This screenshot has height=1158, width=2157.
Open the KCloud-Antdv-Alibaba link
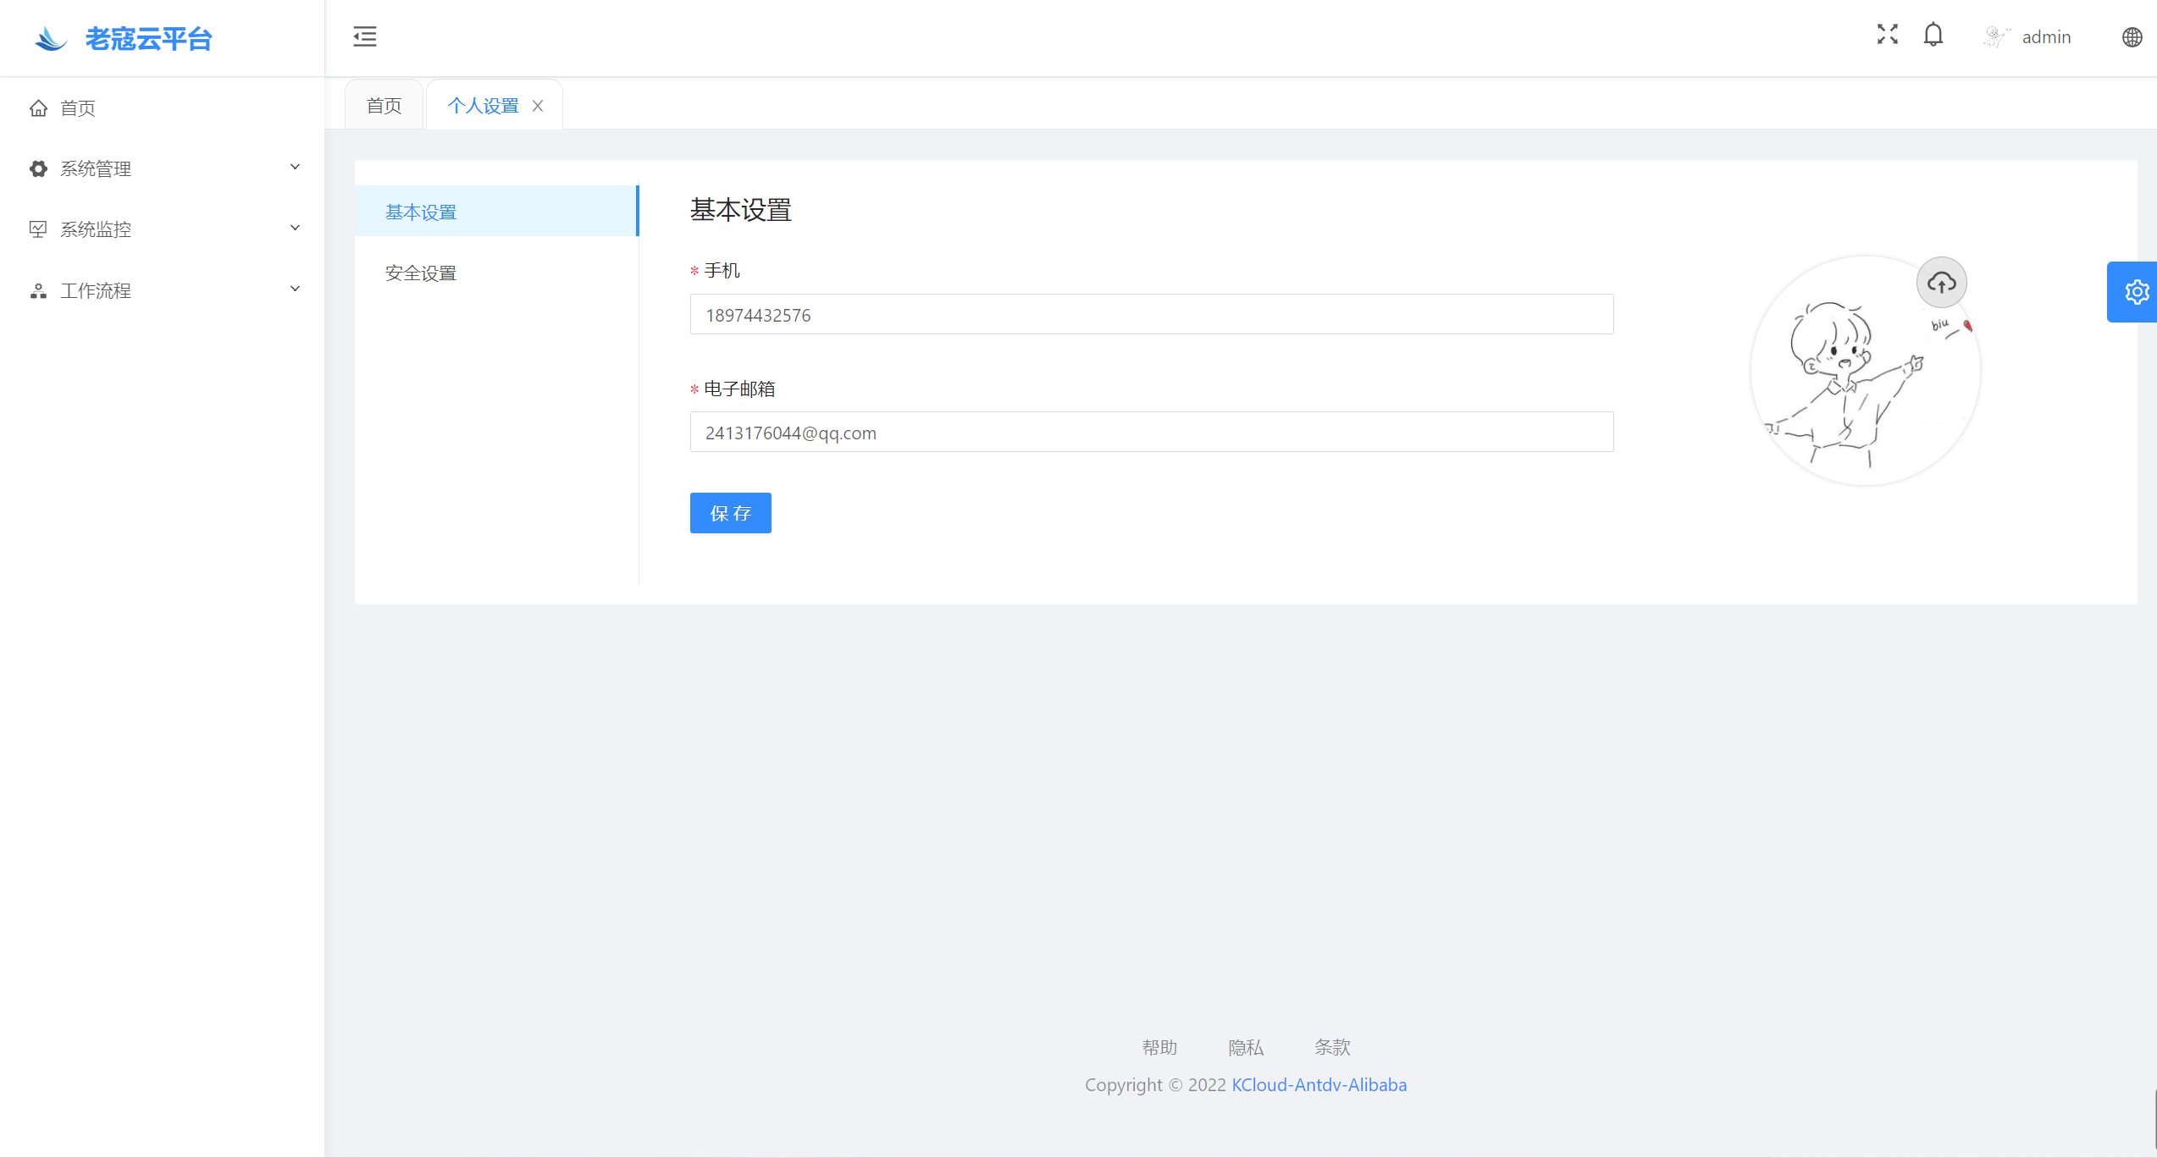pos(1319,1084)
